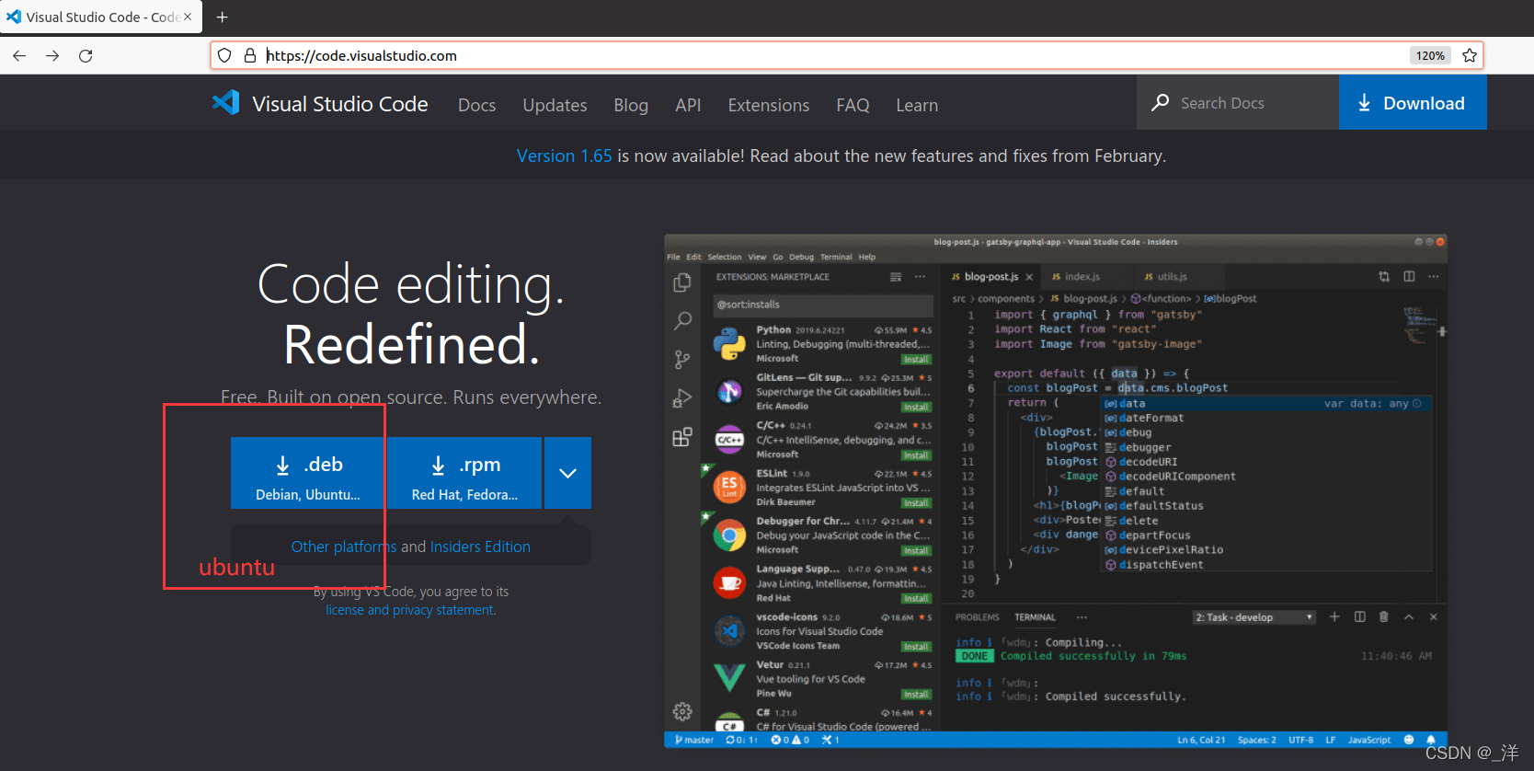
Task: Click Install on the Python extension
Action: [916, 360]
